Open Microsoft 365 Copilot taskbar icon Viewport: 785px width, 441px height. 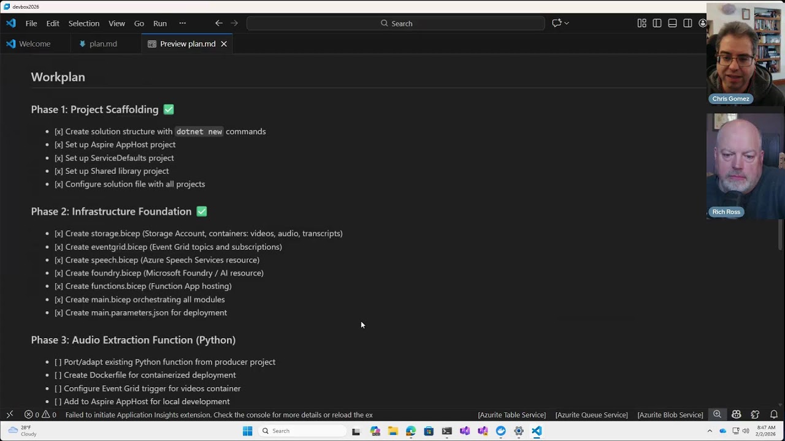click(x=375, y=431)
